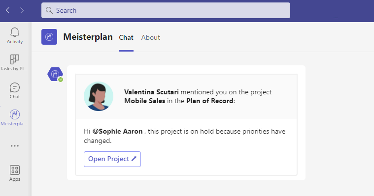Select Meisterplan app in the sidebar
This screenshot has height=196, width=374.
14,118
